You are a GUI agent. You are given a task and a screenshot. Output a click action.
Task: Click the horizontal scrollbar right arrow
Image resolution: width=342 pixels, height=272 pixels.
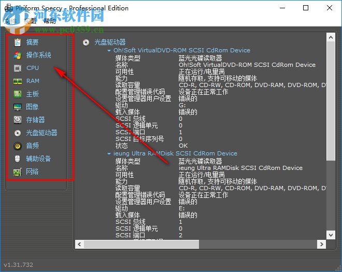[x=321, y=245]
